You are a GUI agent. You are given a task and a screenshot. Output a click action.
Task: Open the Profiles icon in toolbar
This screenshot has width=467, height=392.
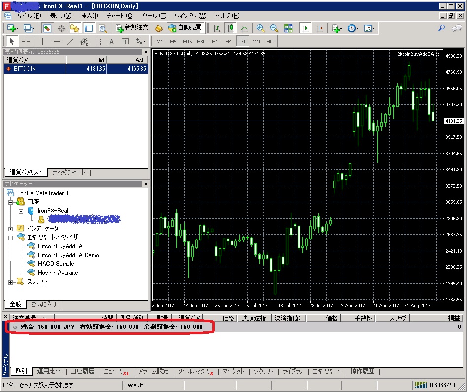tap(29, 28)
